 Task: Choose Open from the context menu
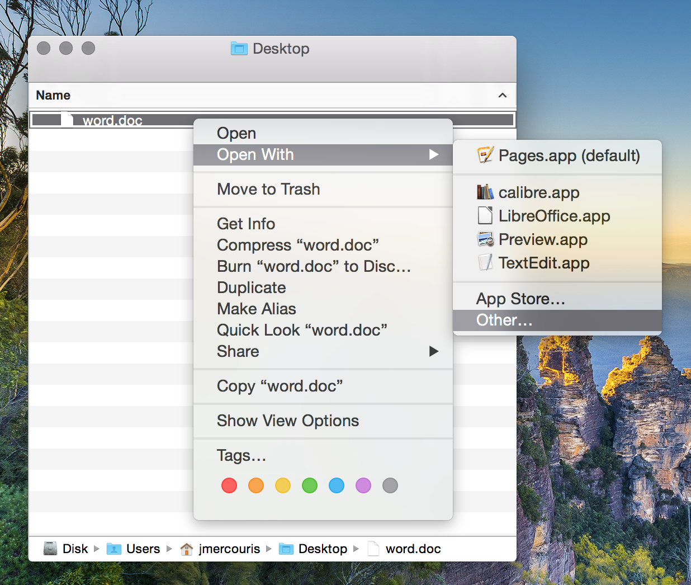point(323,133)
